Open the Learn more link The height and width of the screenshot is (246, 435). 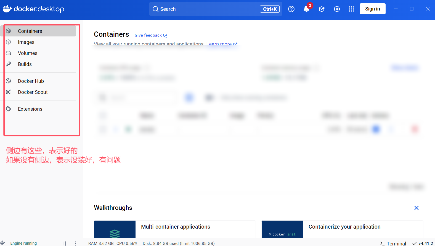(x=222, y=44)
